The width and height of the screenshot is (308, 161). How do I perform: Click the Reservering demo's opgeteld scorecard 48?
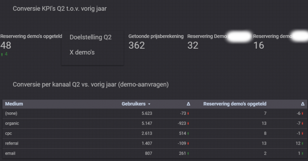click(x=6, y=45)
